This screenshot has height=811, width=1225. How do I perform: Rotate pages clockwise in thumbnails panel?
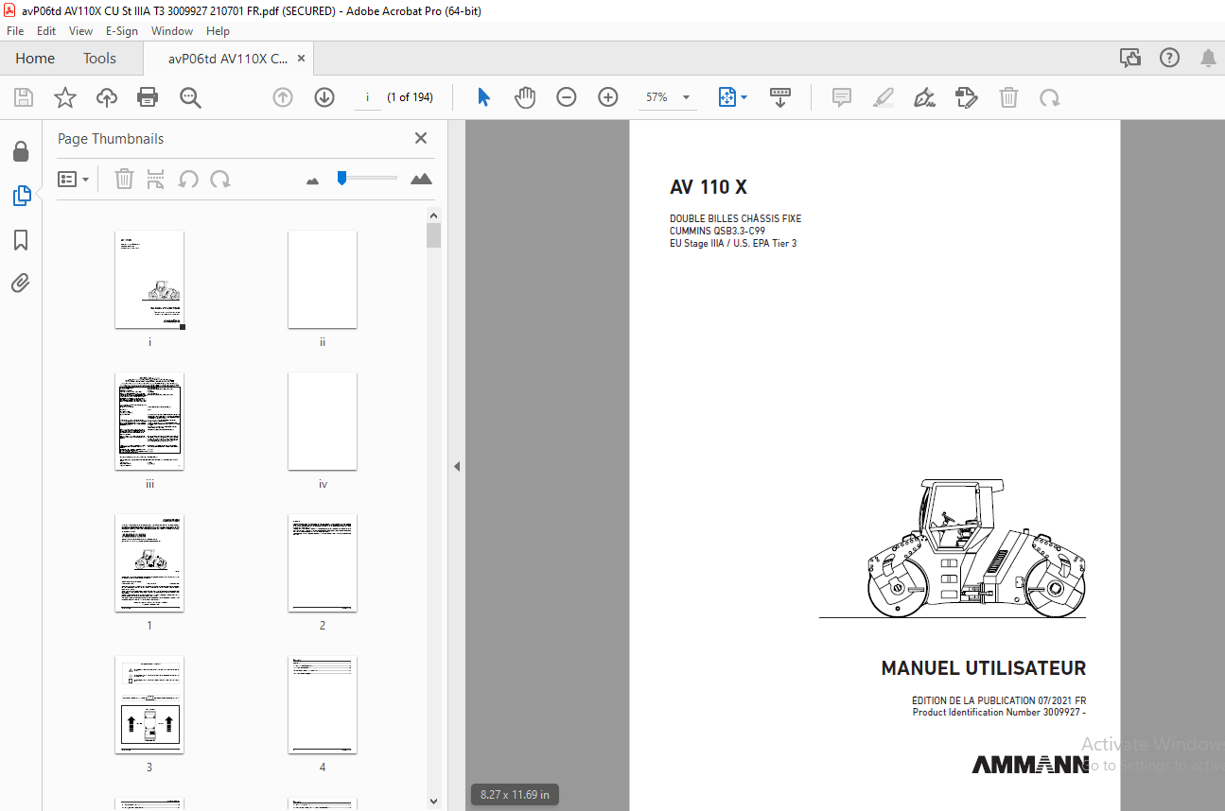[x=220, y=179]
